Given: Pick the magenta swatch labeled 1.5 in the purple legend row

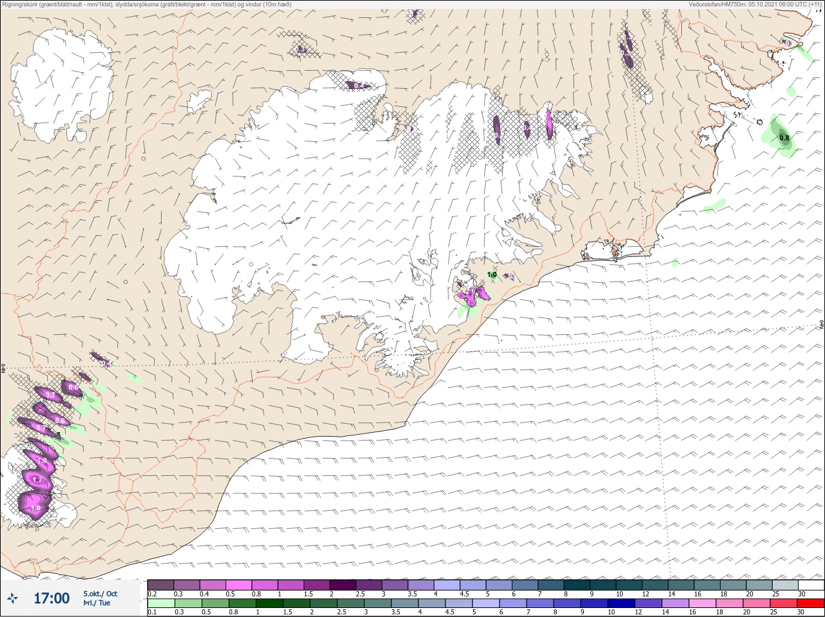Looking at the screenshot, I should pos(317,585).
